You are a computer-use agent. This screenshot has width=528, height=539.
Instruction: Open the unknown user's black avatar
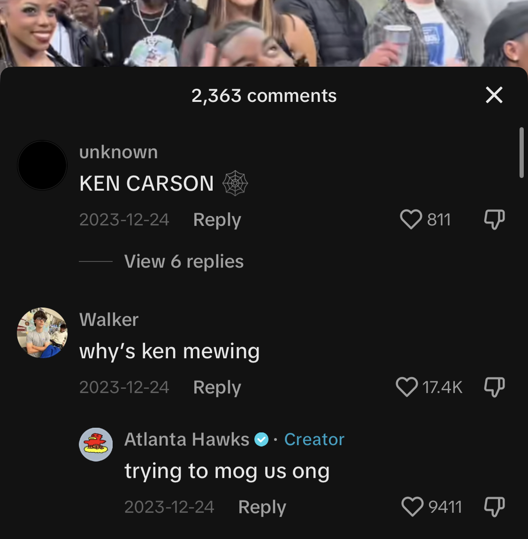point(42,165)
